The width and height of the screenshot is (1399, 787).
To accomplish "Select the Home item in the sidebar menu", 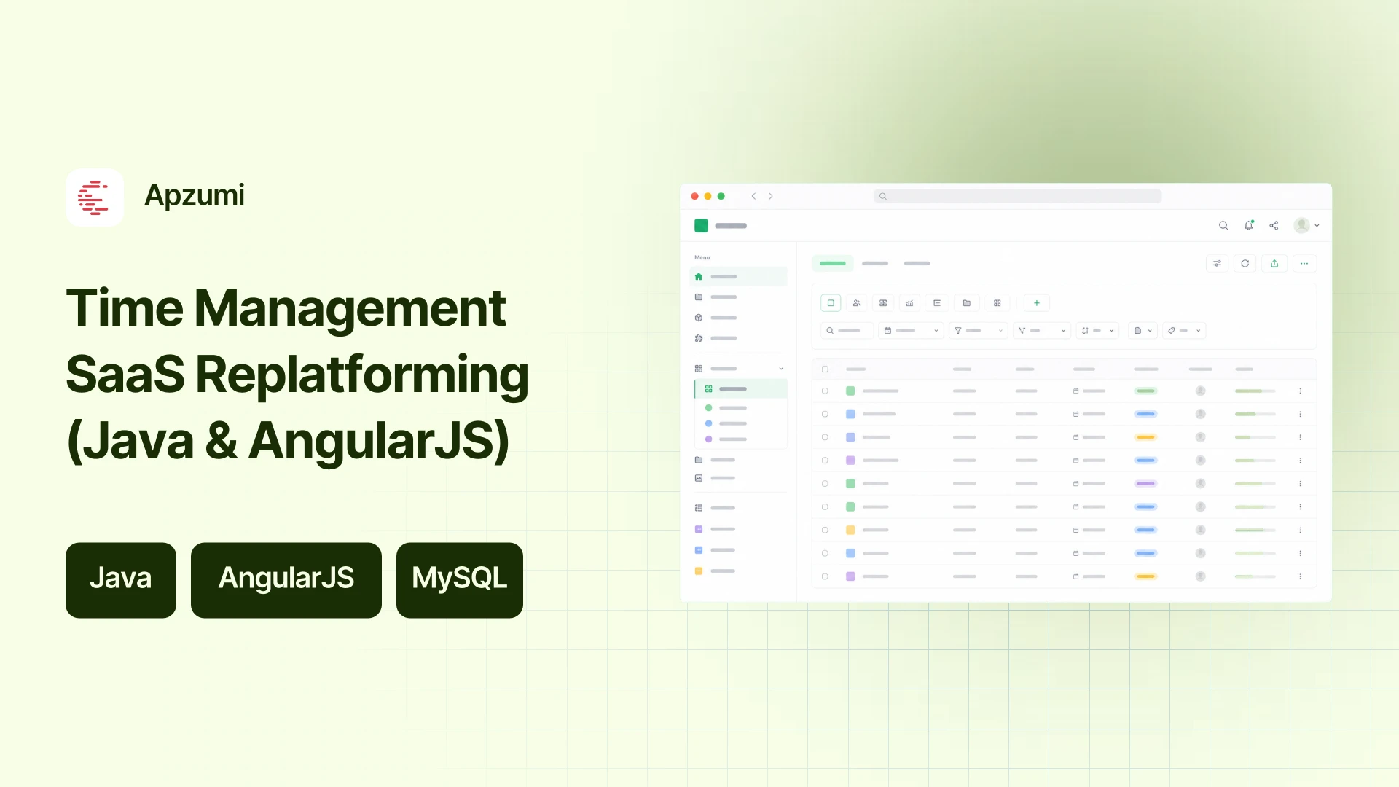I will tap(738, 277).
